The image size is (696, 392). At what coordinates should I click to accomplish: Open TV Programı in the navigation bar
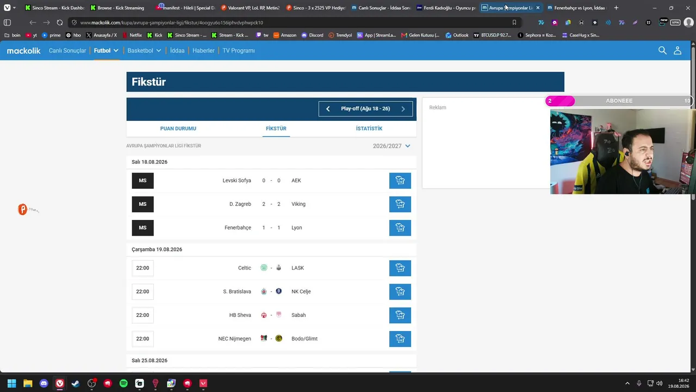[x=239, y=51]
